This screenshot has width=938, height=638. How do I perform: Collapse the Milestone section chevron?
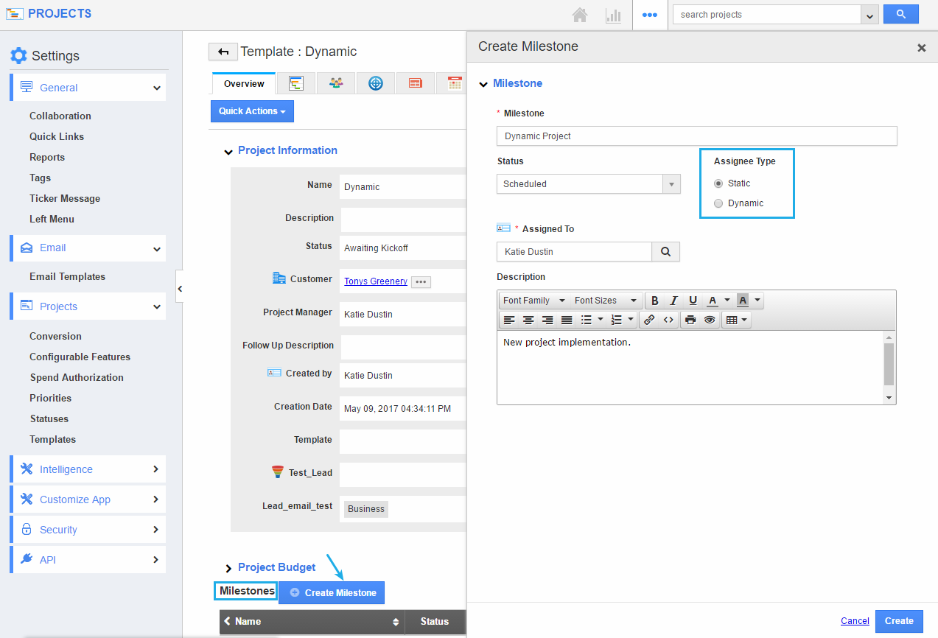[483, 84]
